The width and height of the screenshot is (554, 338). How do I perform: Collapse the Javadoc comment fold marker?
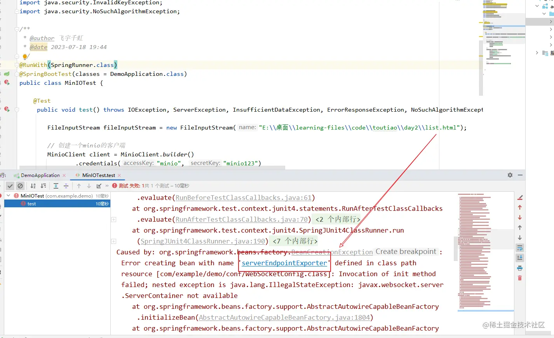(x=17, y=29)
